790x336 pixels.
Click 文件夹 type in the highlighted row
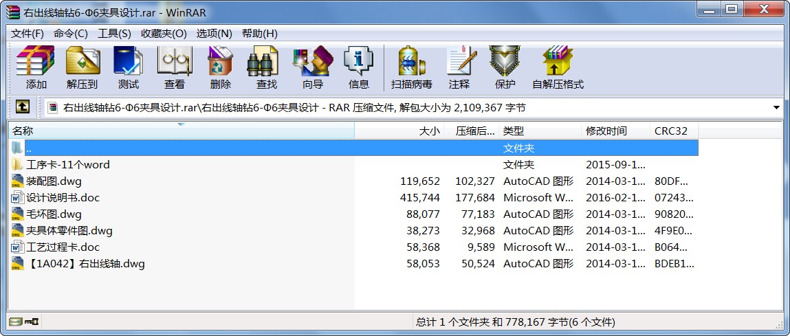tap(519, 148)
